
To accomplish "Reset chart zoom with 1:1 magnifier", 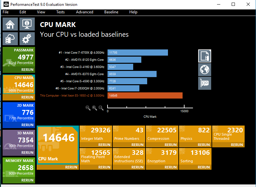I will coord(101,108).
